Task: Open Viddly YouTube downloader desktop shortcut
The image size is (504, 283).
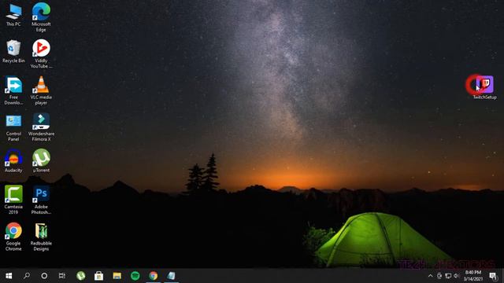Action: tap(41, 54)
